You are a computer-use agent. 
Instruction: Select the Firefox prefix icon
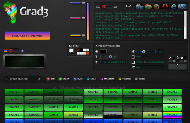tap(156, 7)
